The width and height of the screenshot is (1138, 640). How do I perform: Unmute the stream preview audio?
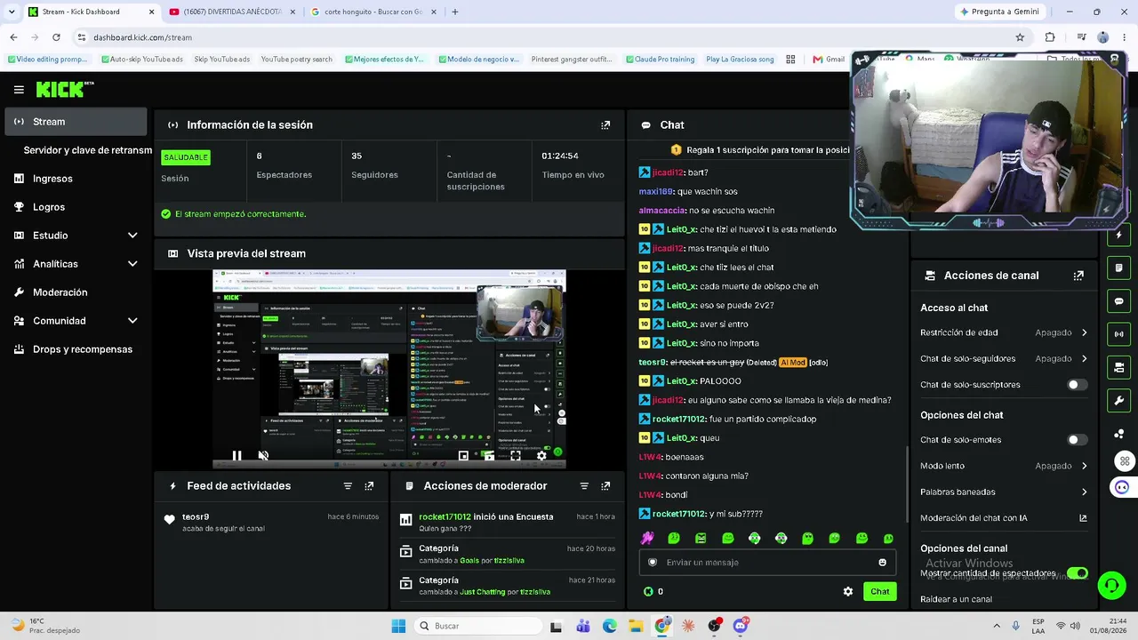pyautogui.click(x=263, y=456)
